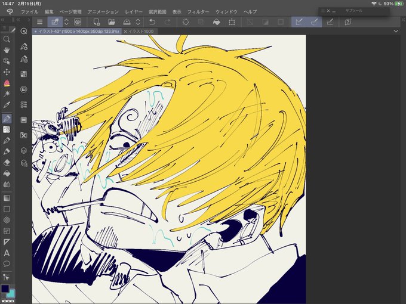This screenshot has width=406, height=304.
Task: Select the Zoom magnifier tool
Action: [7, 39]
